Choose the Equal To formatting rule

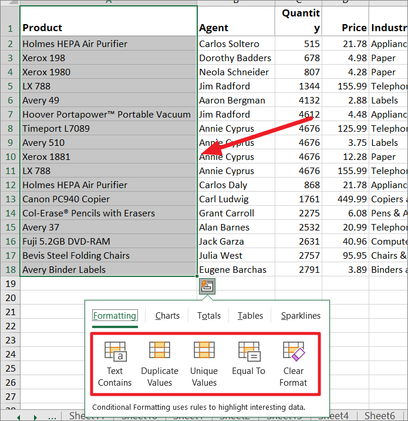(x=249, y=359)
